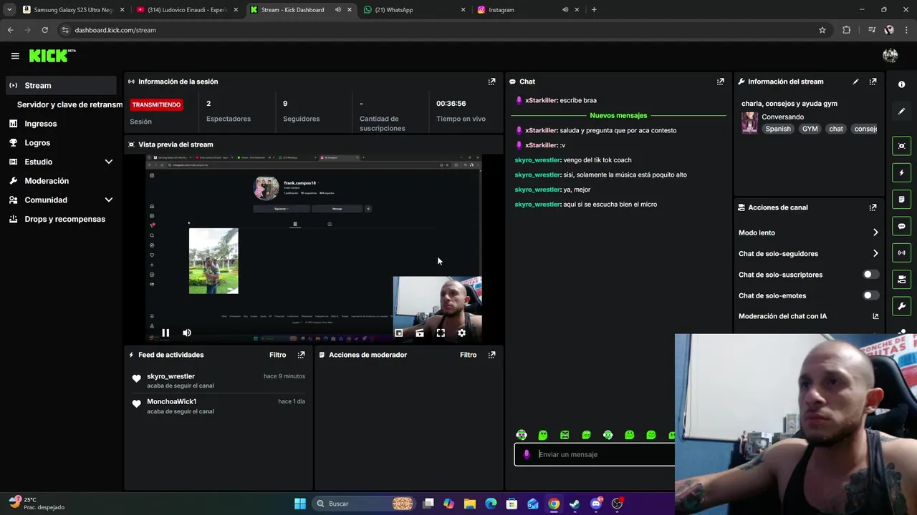Toggle theater mode on the stream preview
This screenshot has height=515, width=917.
pos(420,333)
